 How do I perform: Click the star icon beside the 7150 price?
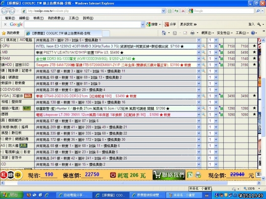[x=254, y=46]
